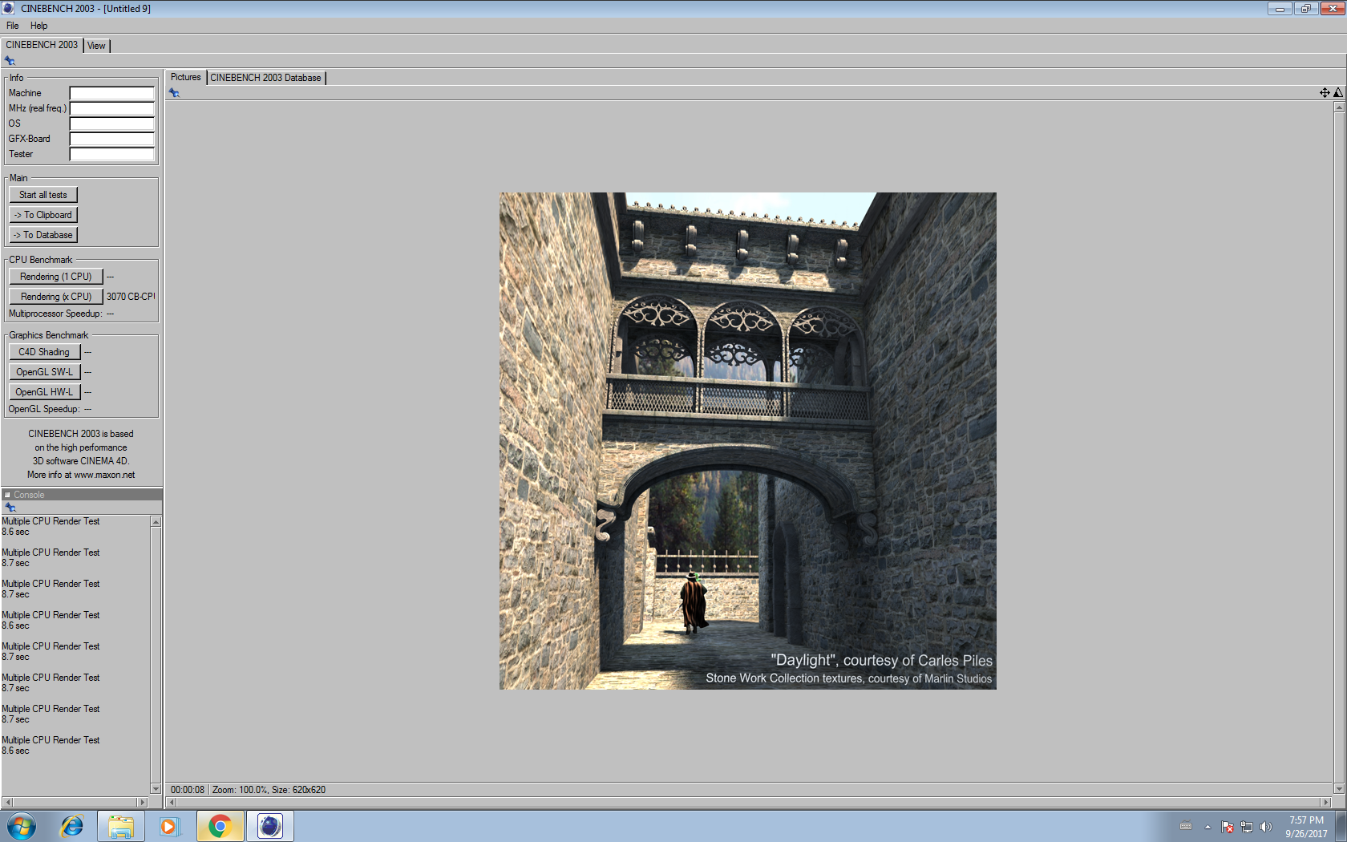Click the pin icon in Pictures panel
Screen dimensions: 1347x842
pyautogui.click(x=174, y=93)
